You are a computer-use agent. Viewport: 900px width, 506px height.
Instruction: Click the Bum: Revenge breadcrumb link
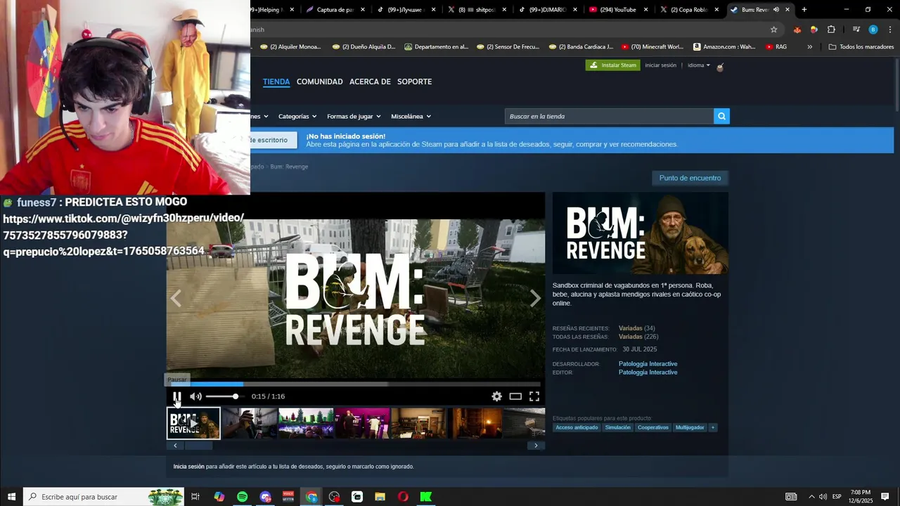click(289, 167)
